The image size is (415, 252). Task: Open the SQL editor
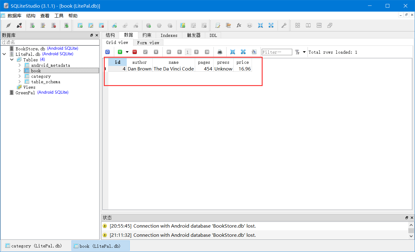pyautogui.click(x=218, y=26)
